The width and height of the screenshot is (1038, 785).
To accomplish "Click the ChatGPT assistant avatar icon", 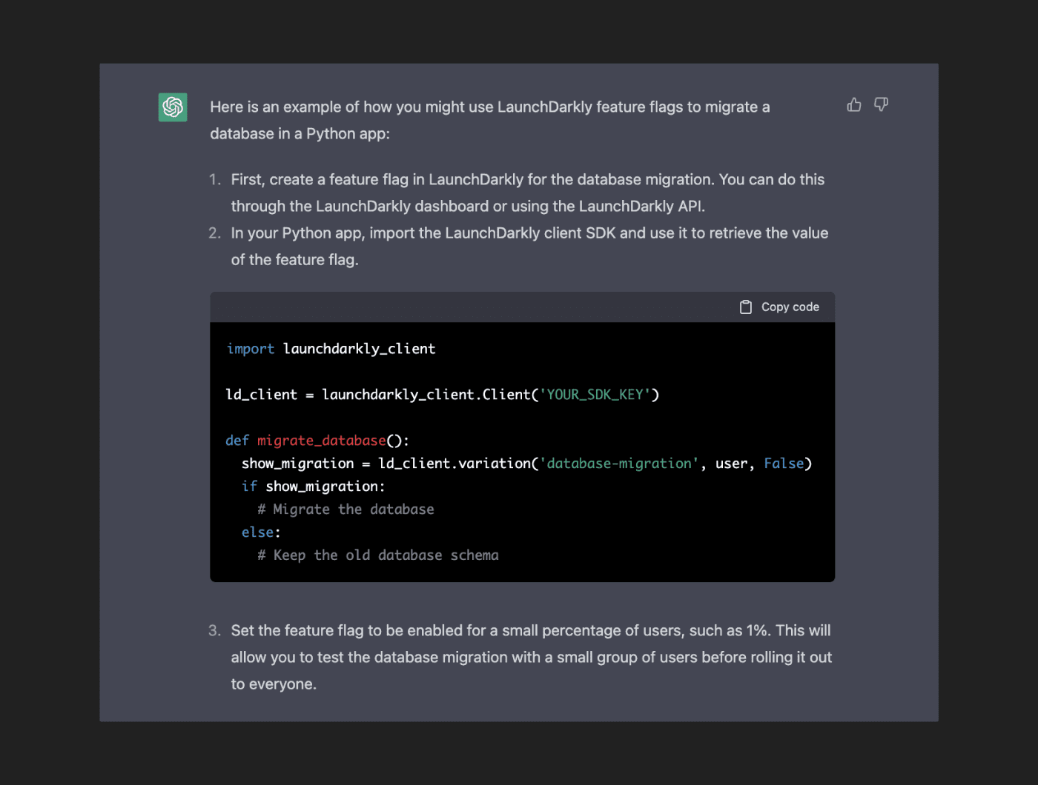I will click(172, 107).
